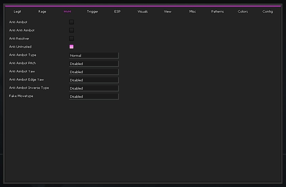
Task: Expand the Anti Aimbot Edge Yaw dropdown
Action: click(x=94, y=80)
